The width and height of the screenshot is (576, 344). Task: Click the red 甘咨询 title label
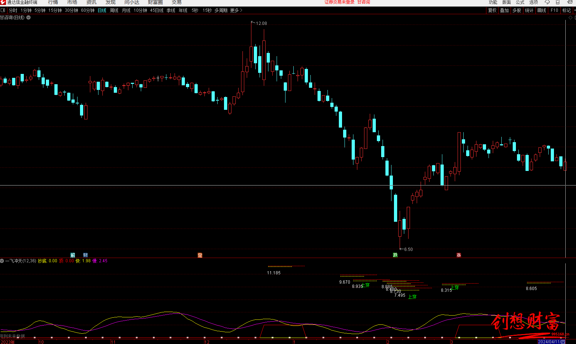click(364, 2)
